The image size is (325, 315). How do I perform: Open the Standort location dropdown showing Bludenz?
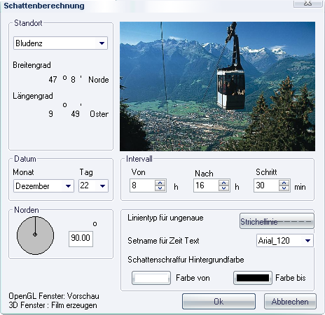click(x=60, y=43)
